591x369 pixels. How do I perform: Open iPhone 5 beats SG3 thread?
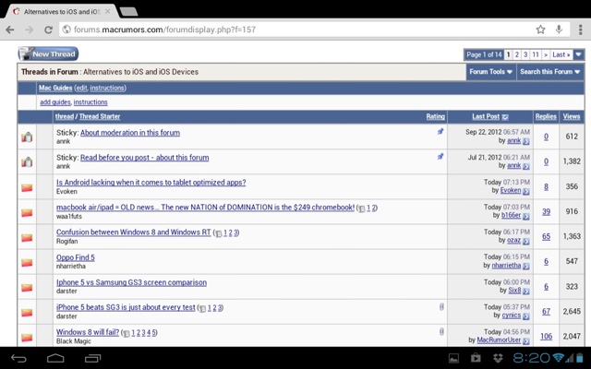click(126, 307)
